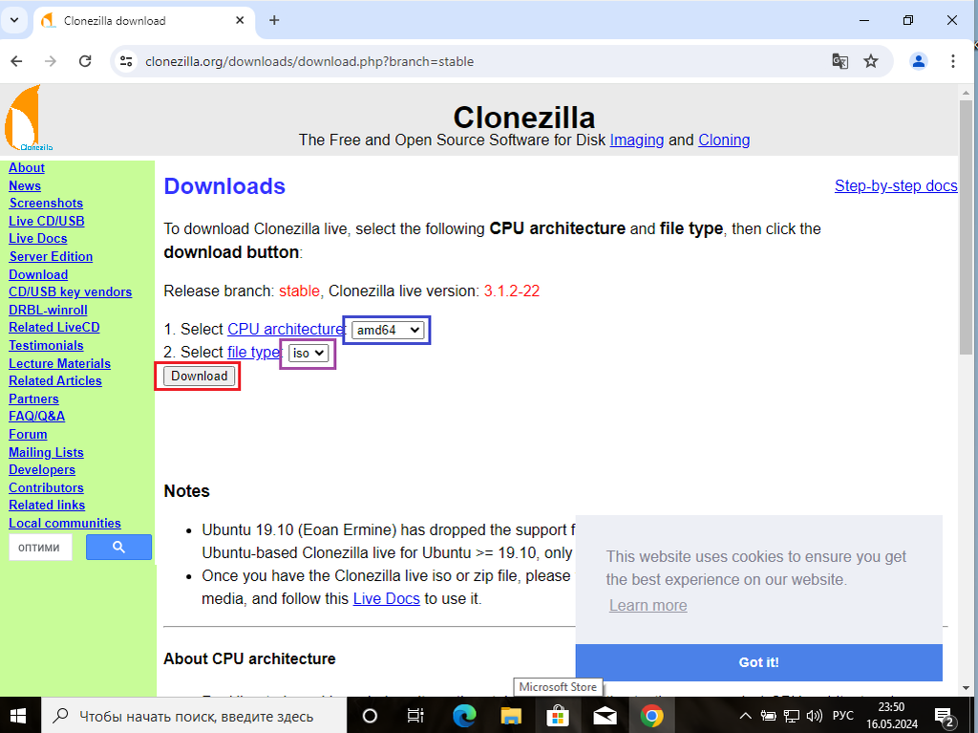Open the file type iso dropdown
Viewport: 978px width, 733px height.
(308, 353)
